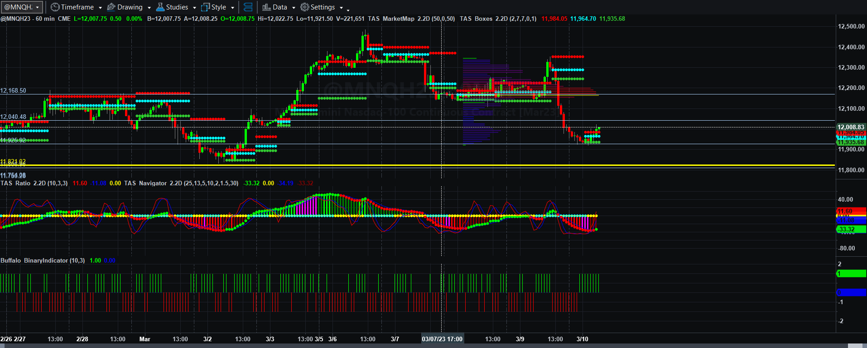867x348 pixels.
Task: Click the blue stacked panels icon
Action: click(248, 7)
